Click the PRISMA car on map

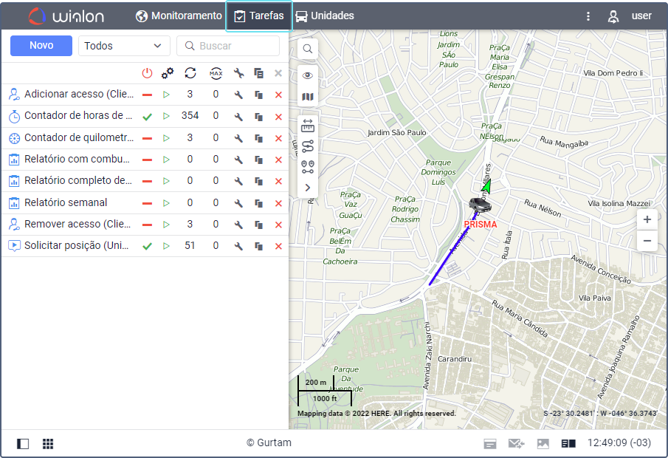480,205
